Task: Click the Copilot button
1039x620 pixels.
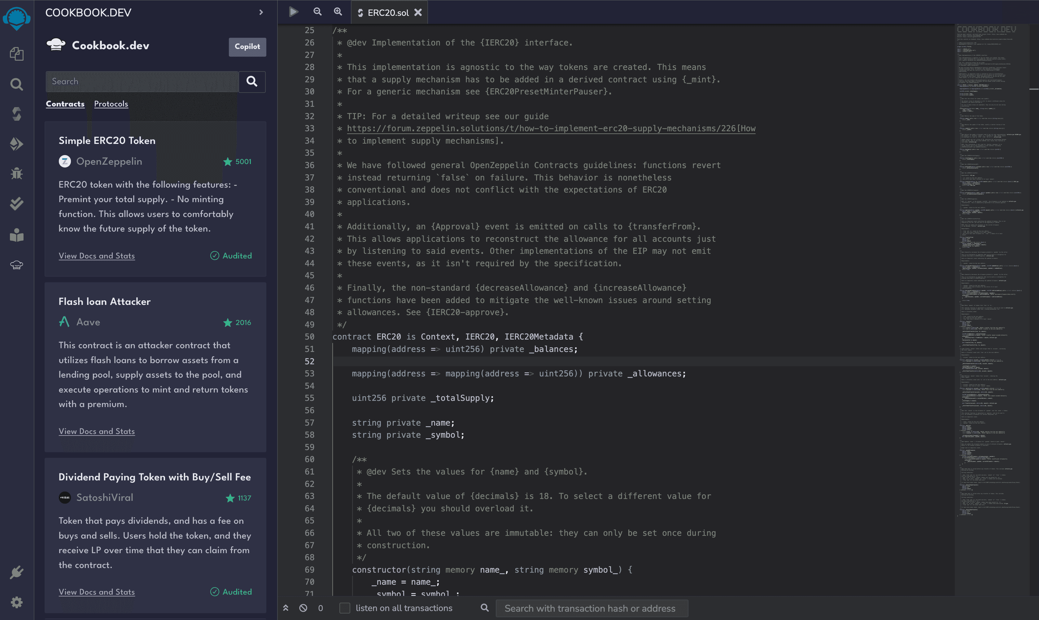Action: [247, 47]
